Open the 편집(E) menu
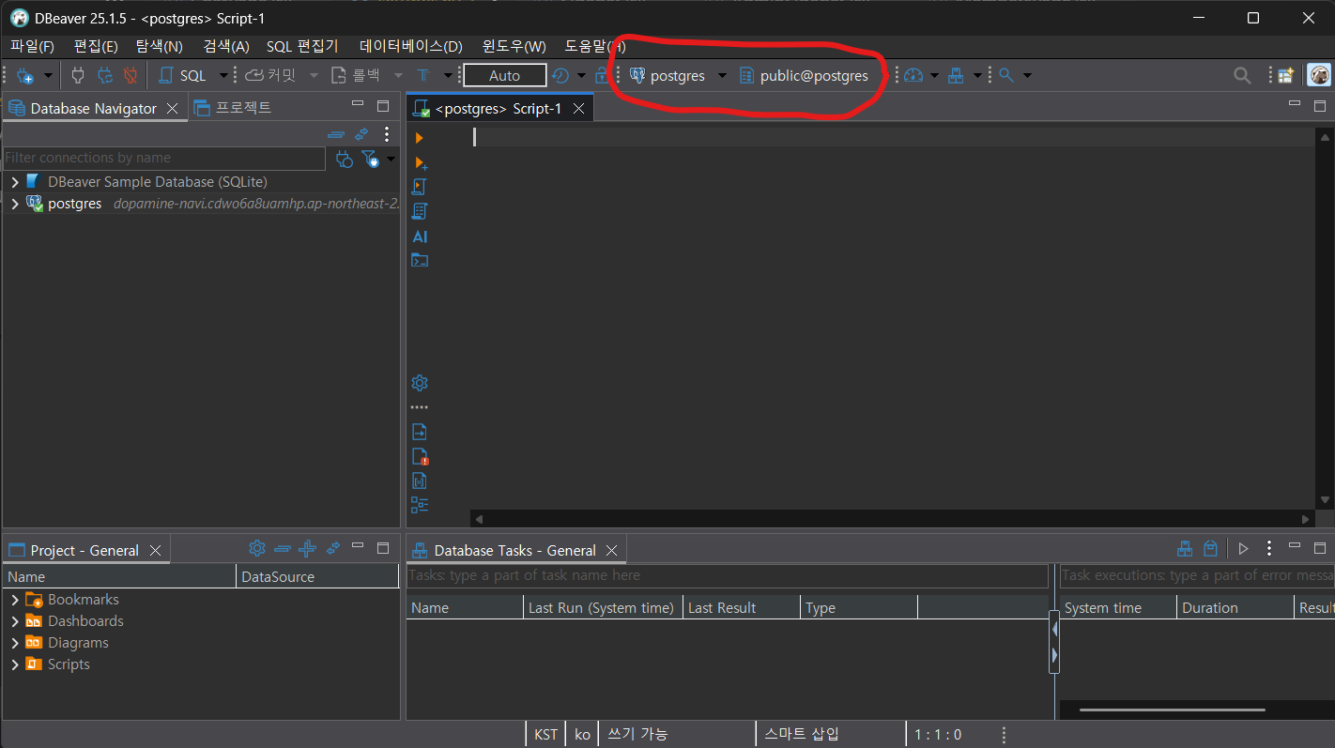This screenshot has height=748, width=1335. (x=96, y=46)
